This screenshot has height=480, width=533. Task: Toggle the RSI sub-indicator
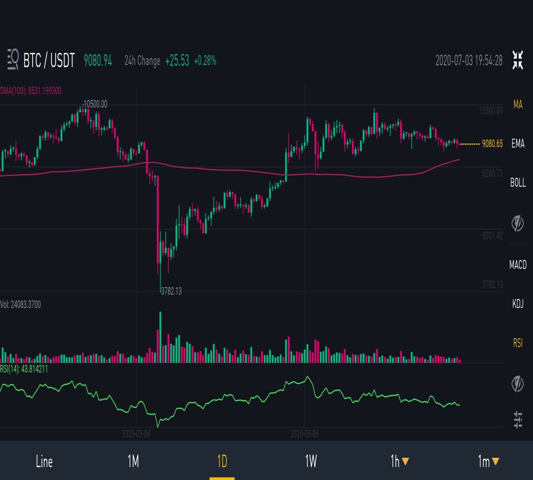tap(518, 343)
